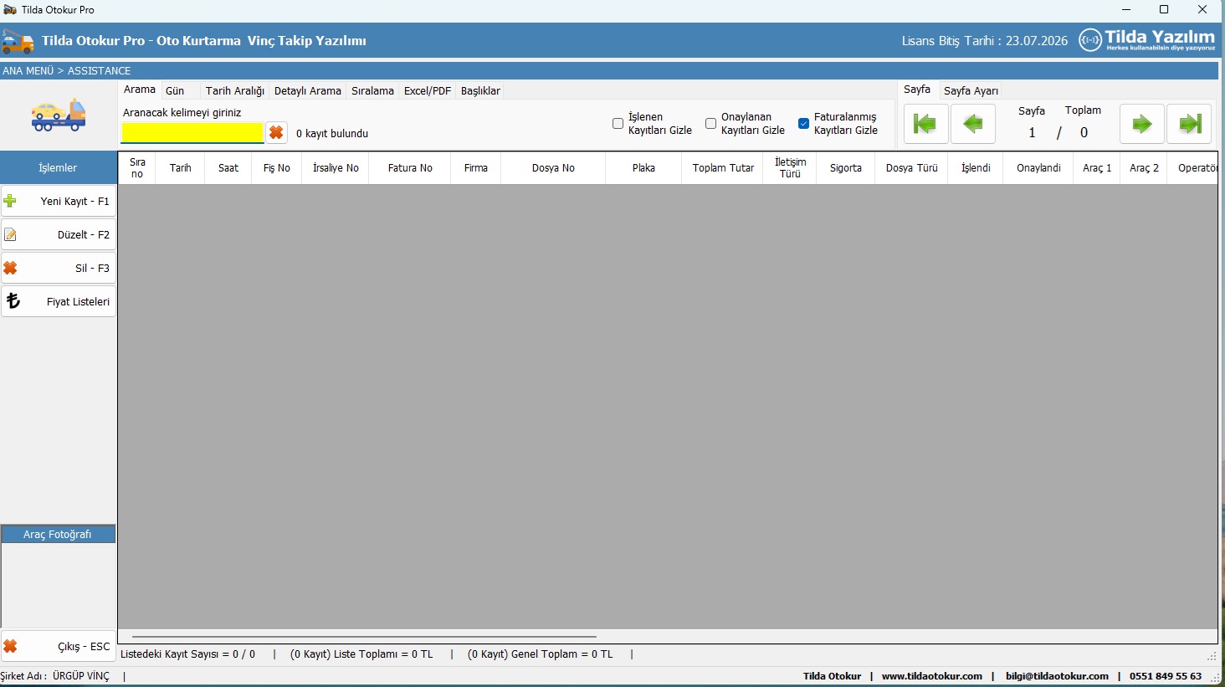Image resolution: width=1225 pixels, height=687 pixels.
Task: Click the taxi tow truck assistance icon
Action: 58,115
